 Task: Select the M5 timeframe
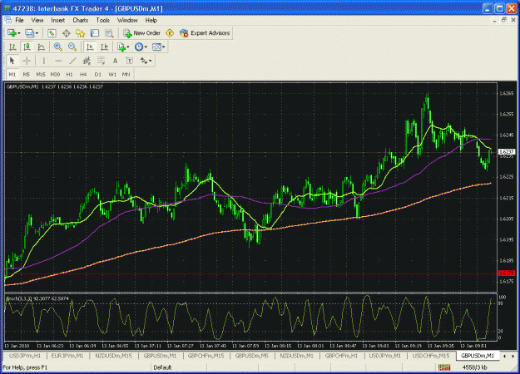pos(27,74)
